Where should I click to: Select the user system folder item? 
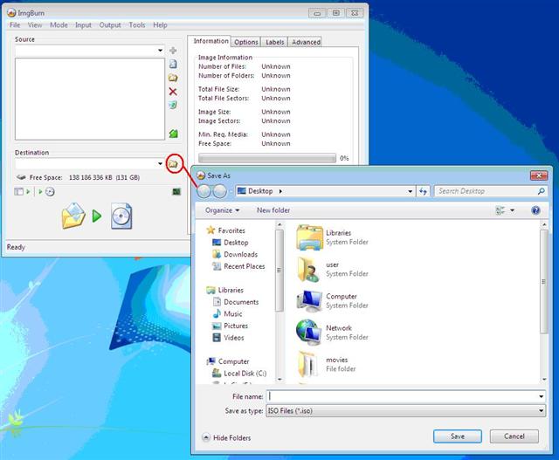332,269
